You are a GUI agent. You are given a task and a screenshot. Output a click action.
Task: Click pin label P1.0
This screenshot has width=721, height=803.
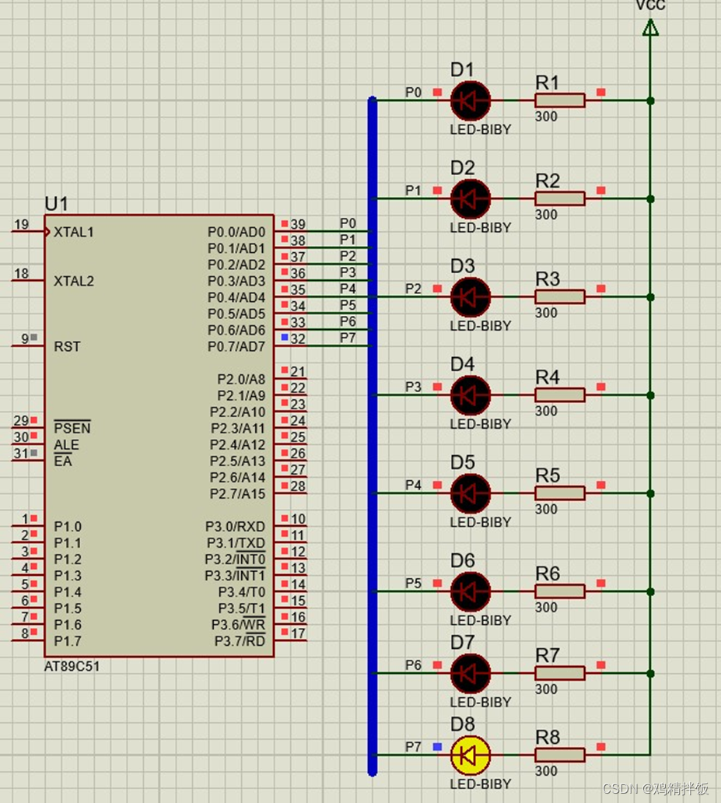coord(68,527)
